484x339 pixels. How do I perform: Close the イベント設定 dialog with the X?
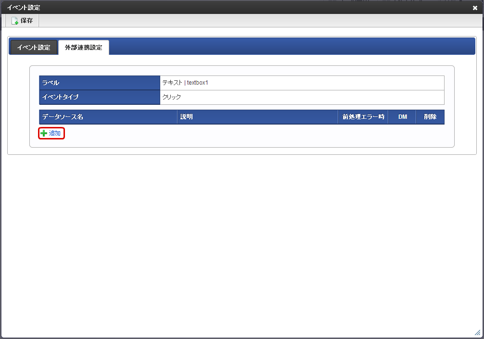(x=475, y=8)
